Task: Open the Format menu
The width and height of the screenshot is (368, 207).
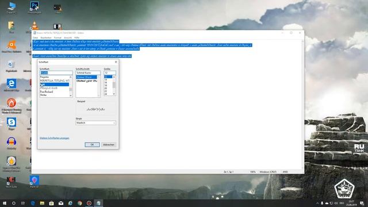Action: (x=57, y=37)
